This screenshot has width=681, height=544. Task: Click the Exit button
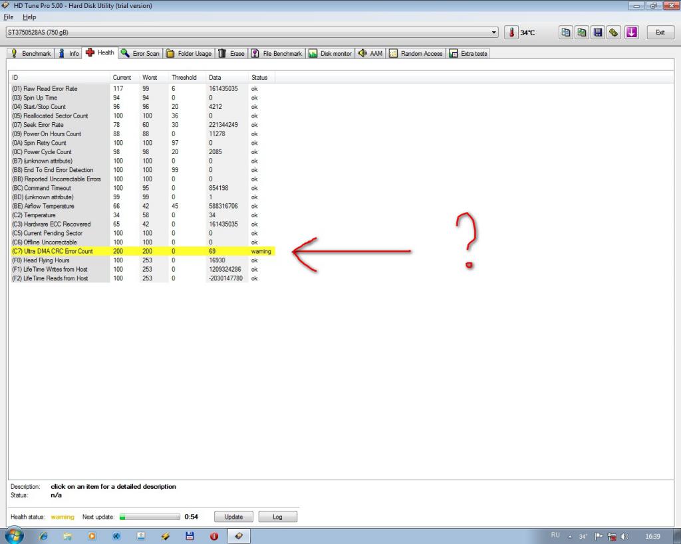[660, 33]
